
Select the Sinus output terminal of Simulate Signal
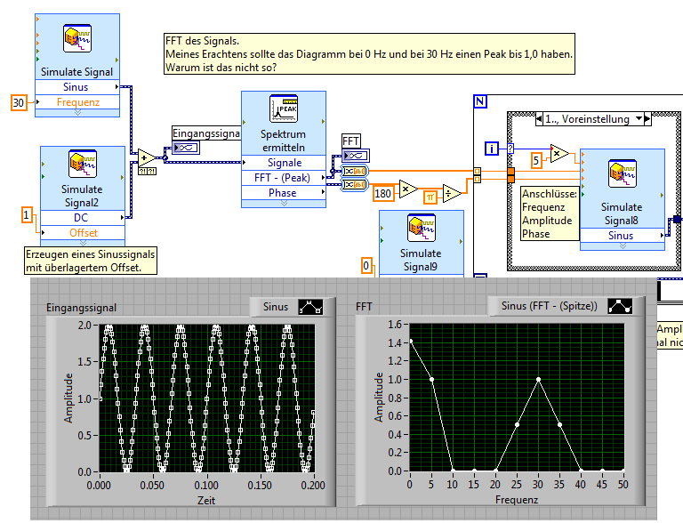point(77,87)
